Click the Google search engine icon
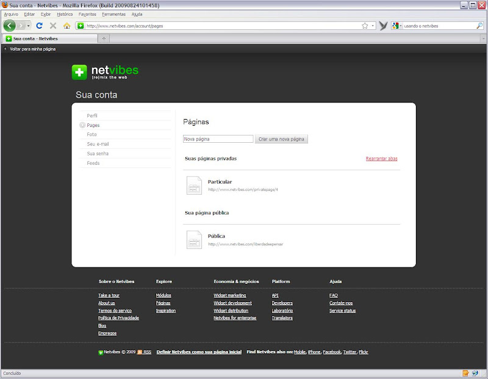 pos(395,26)
